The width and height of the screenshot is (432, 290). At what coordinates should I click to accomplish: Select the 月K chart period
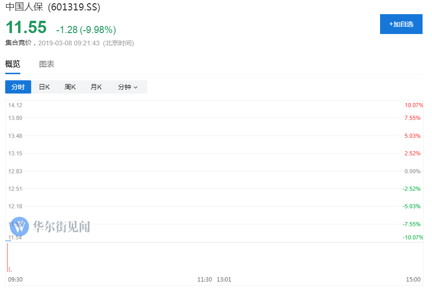(96, 87)
